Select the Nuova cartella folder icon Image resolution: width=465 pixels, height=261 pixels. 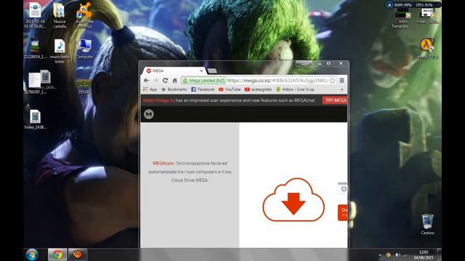(60, 16)
